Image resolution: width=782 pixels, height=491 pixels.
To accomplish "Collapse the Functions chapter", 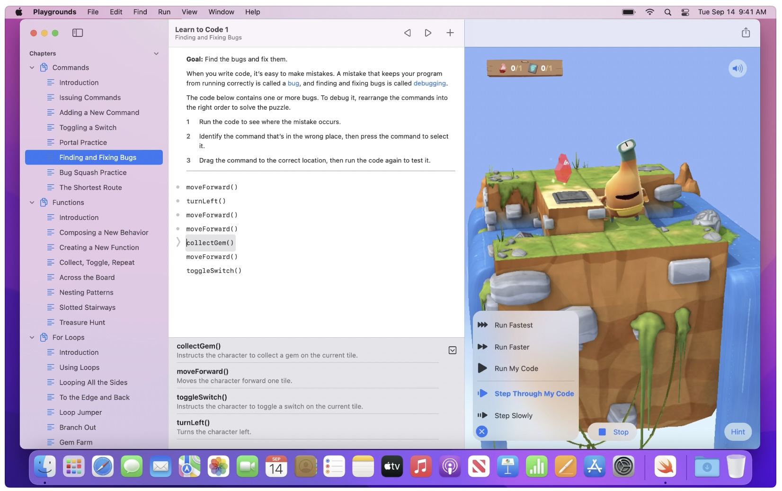I will [x=32, y=202].
